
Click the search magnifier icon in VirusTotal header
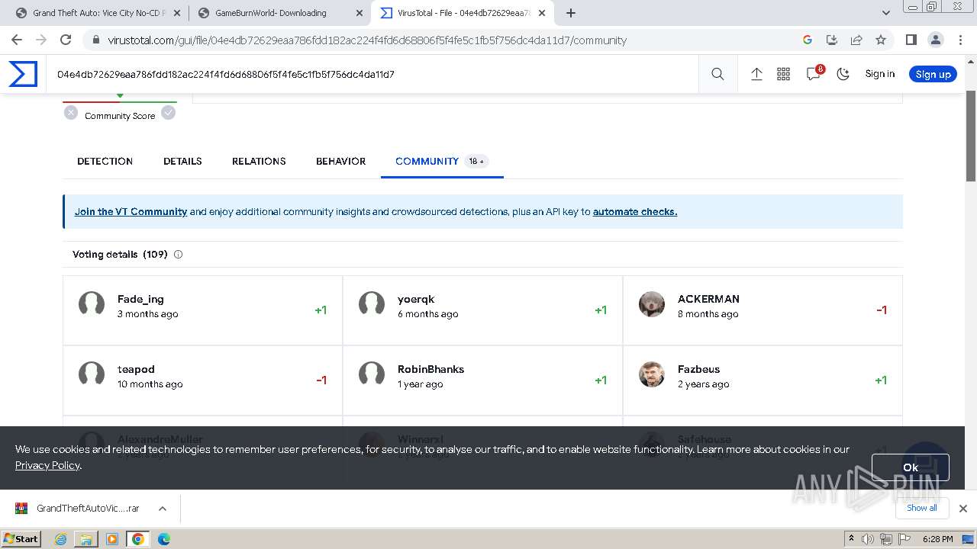[x=717, y=74]
